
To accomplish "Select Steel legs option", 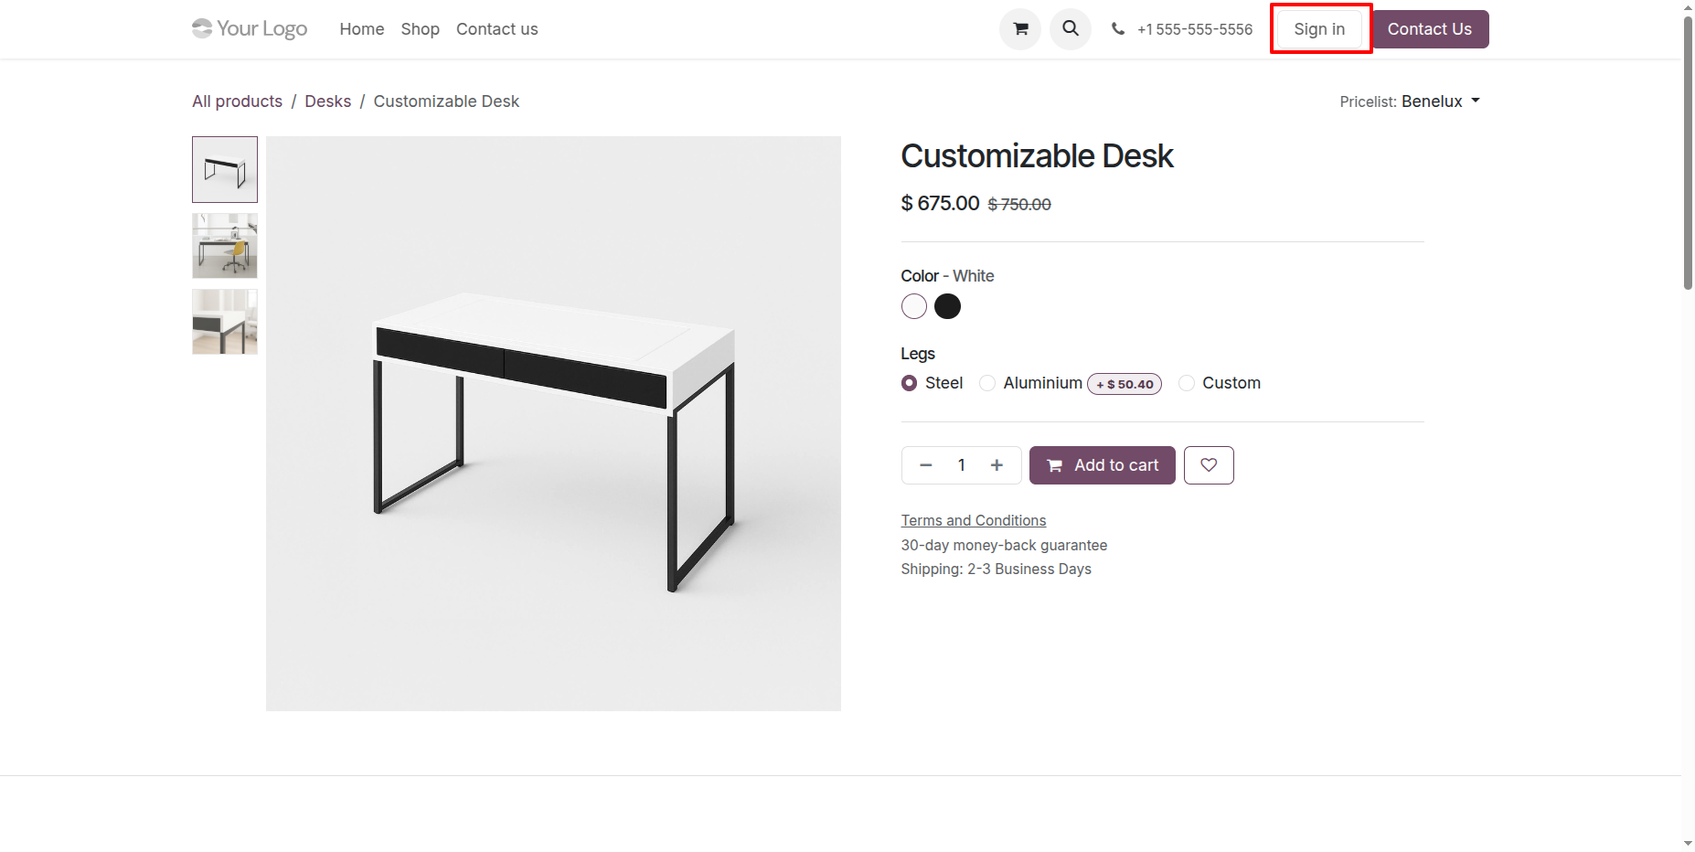I will click(x=909, y=383).
